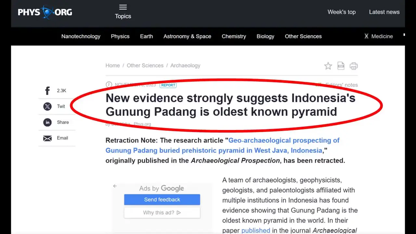Open Latest news page
The height and width of the screenshot is (234, 416).
(x=384, y=12)
